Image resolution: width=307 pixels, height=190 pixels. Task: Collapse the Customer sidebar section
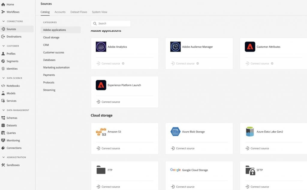click(x=3, y=46)
